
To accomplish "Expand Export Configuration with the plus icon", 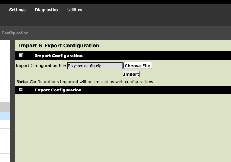I will 21,90.
